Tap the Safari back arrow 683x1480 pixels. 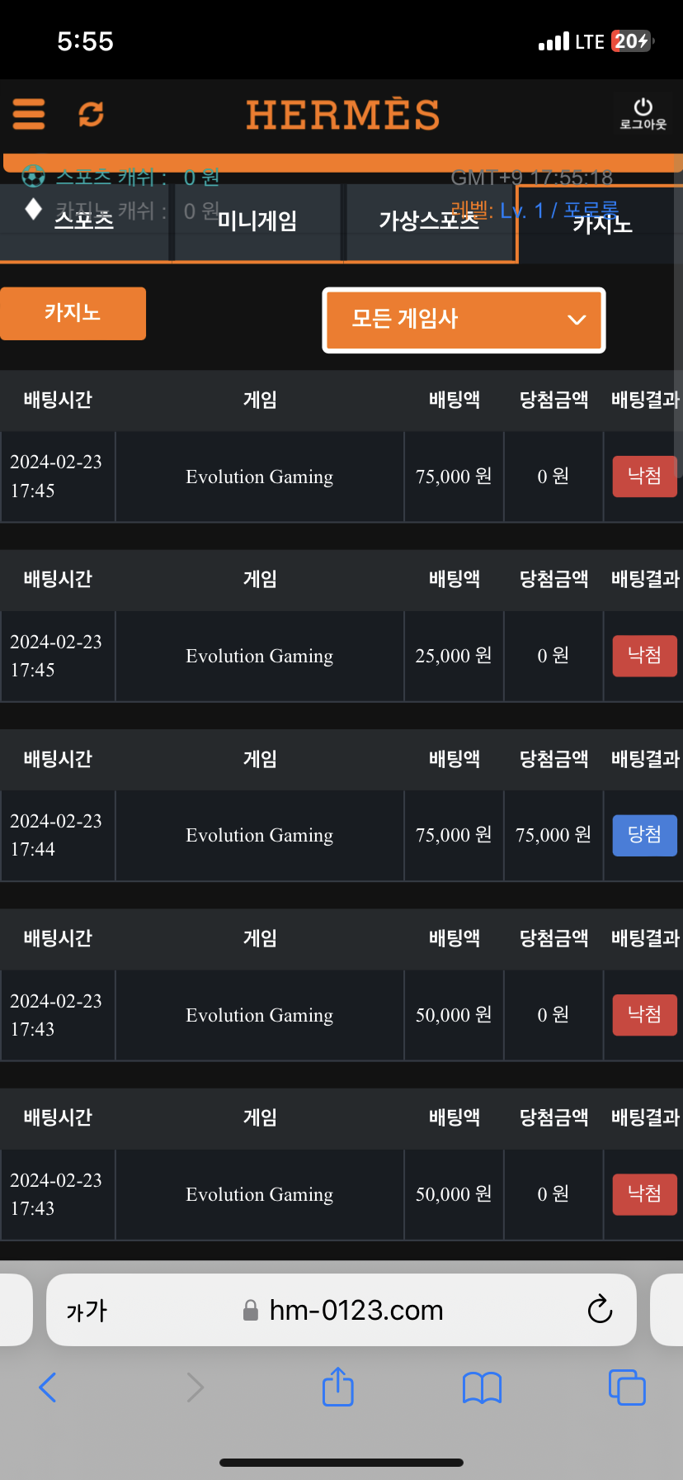click(48, 1387)
